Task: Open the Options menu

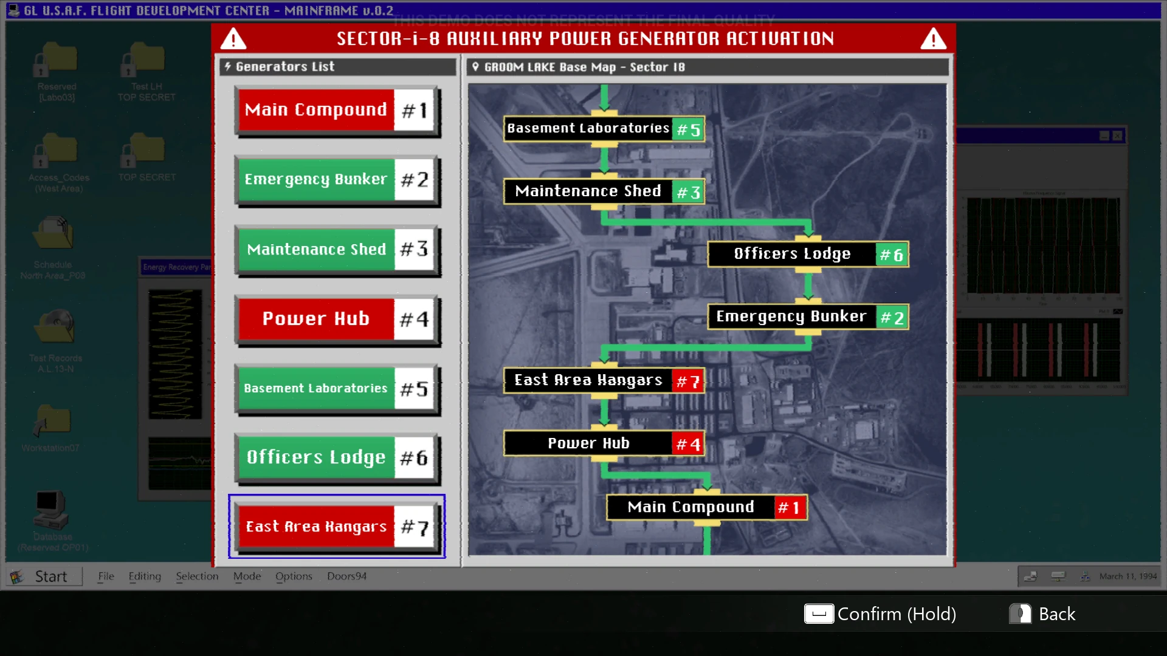Action: [294, 576]
